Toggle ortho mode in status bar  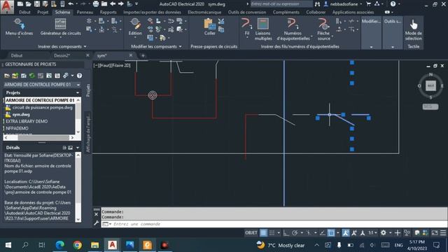point(286,233)
